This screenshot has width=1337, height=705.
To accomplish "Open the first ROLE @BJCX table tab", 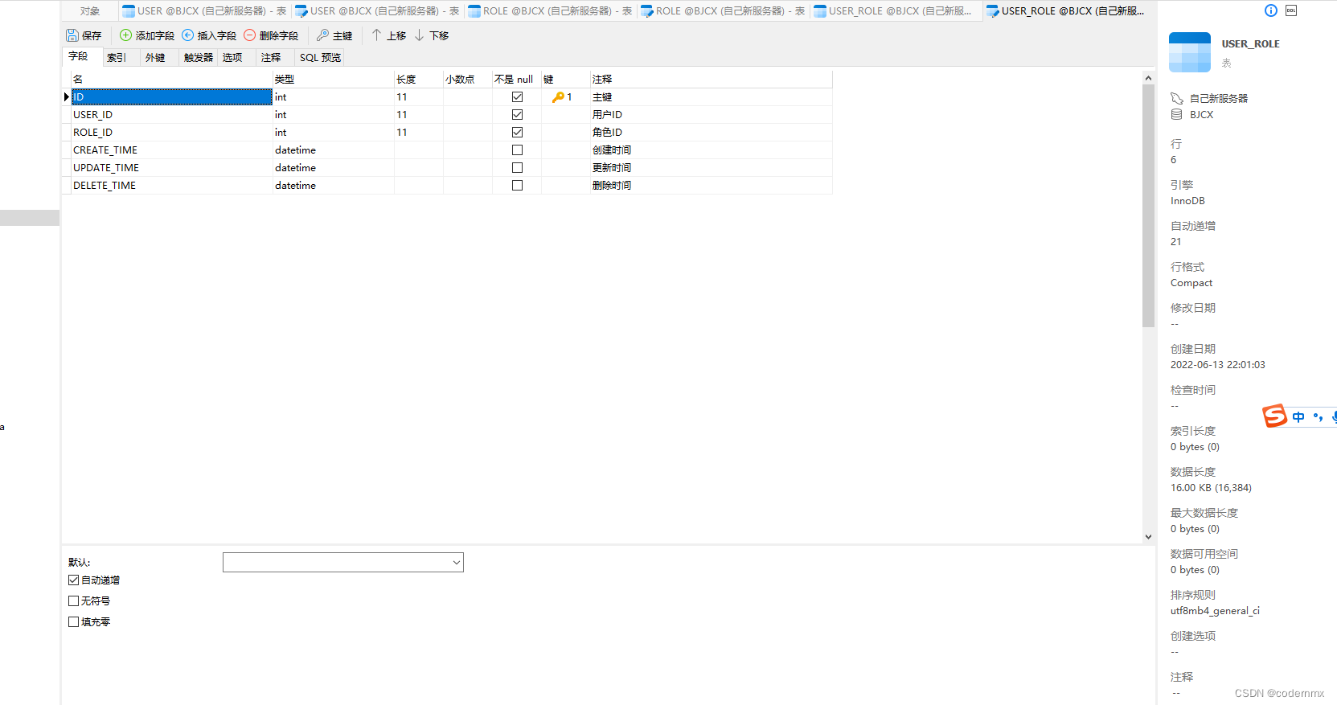I will point(550,10).
